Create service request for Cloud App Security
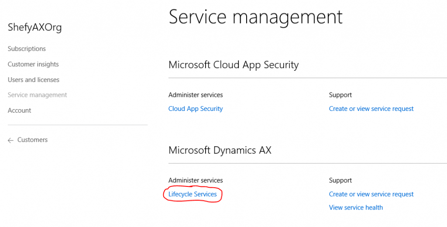 tap(371, 109)
